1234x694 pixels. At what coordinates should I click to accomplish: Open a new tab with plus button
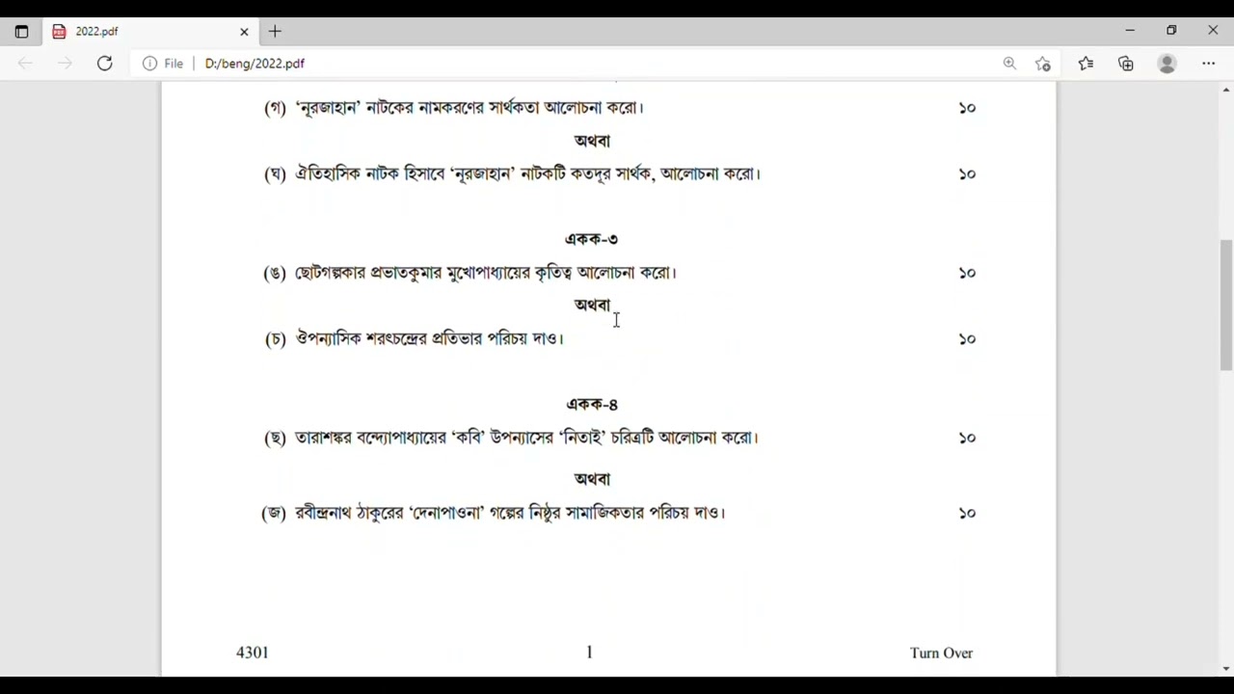coord(275,32)
